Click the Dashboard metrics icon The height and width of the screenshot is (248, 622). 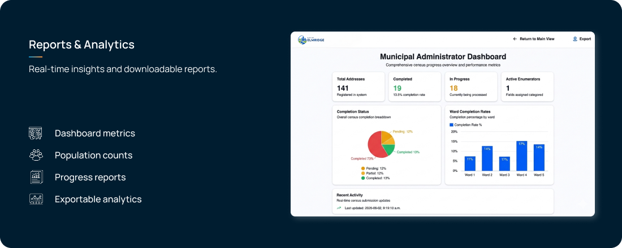36,133
